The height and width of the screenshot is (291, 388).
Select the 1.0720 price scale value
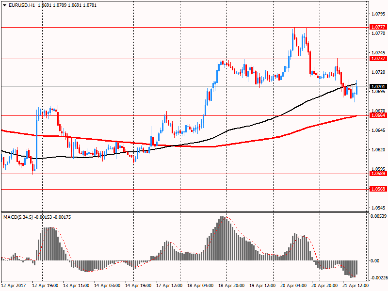pyautogui.click(x=378, y=72)
